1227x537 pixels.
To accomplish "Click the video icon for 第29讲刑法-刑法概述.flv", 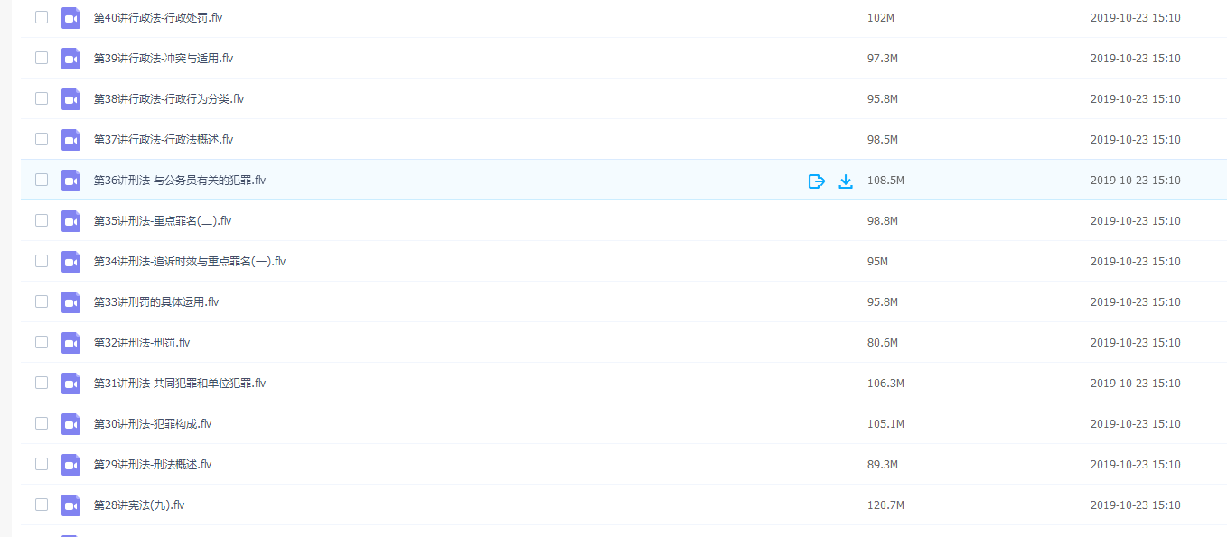I will (71, 465).
